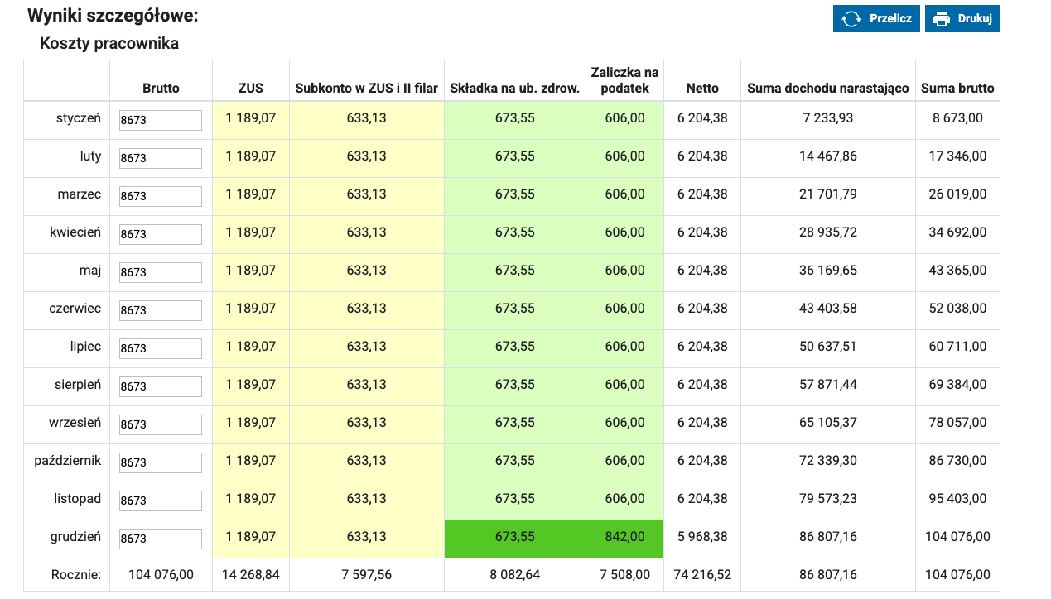Click the maj Brutto input field

(161, 272)
